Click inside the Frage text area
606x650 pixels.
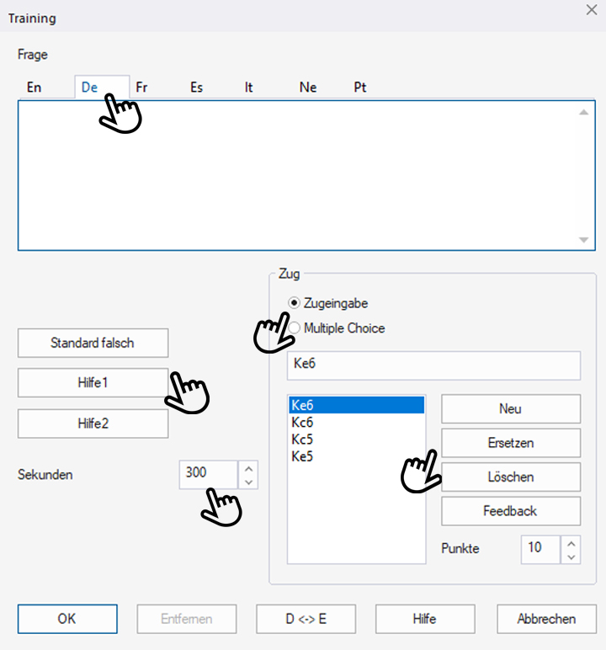[x=295, y=175]
